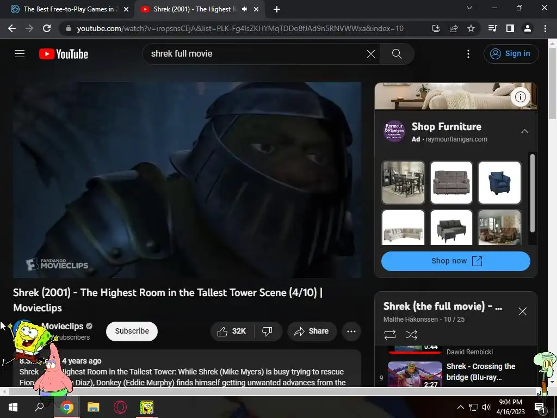Open the 9:04 PM clock calendar
This screenshot has width=557, height=418.
510,407
